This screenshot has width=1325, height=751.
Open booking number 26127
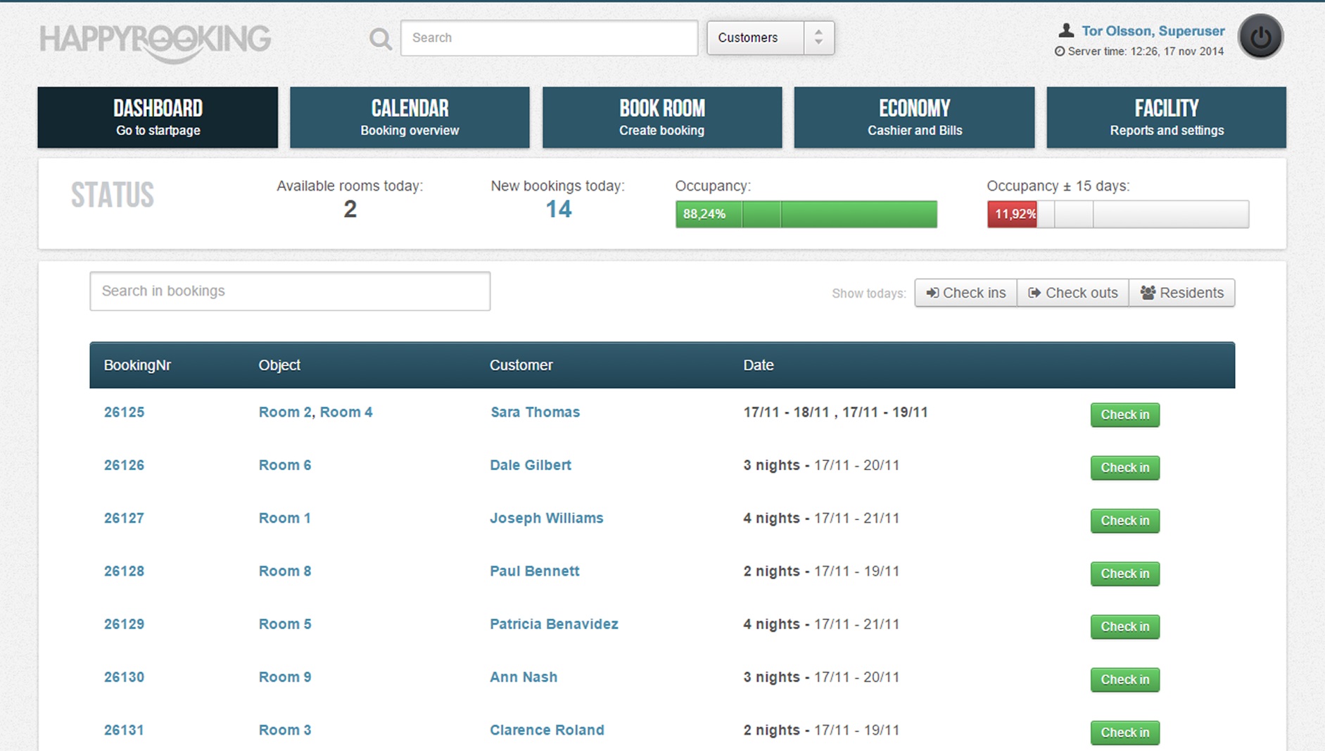tap(124, 518)
